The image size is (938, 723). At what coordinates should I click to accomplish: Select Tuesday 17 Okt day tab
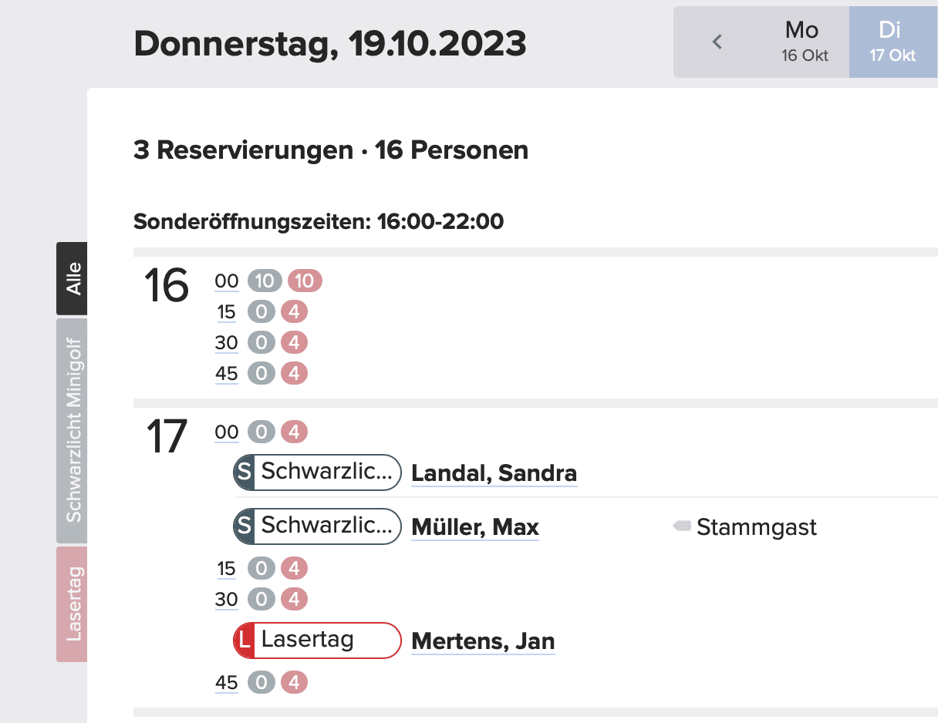892,42
